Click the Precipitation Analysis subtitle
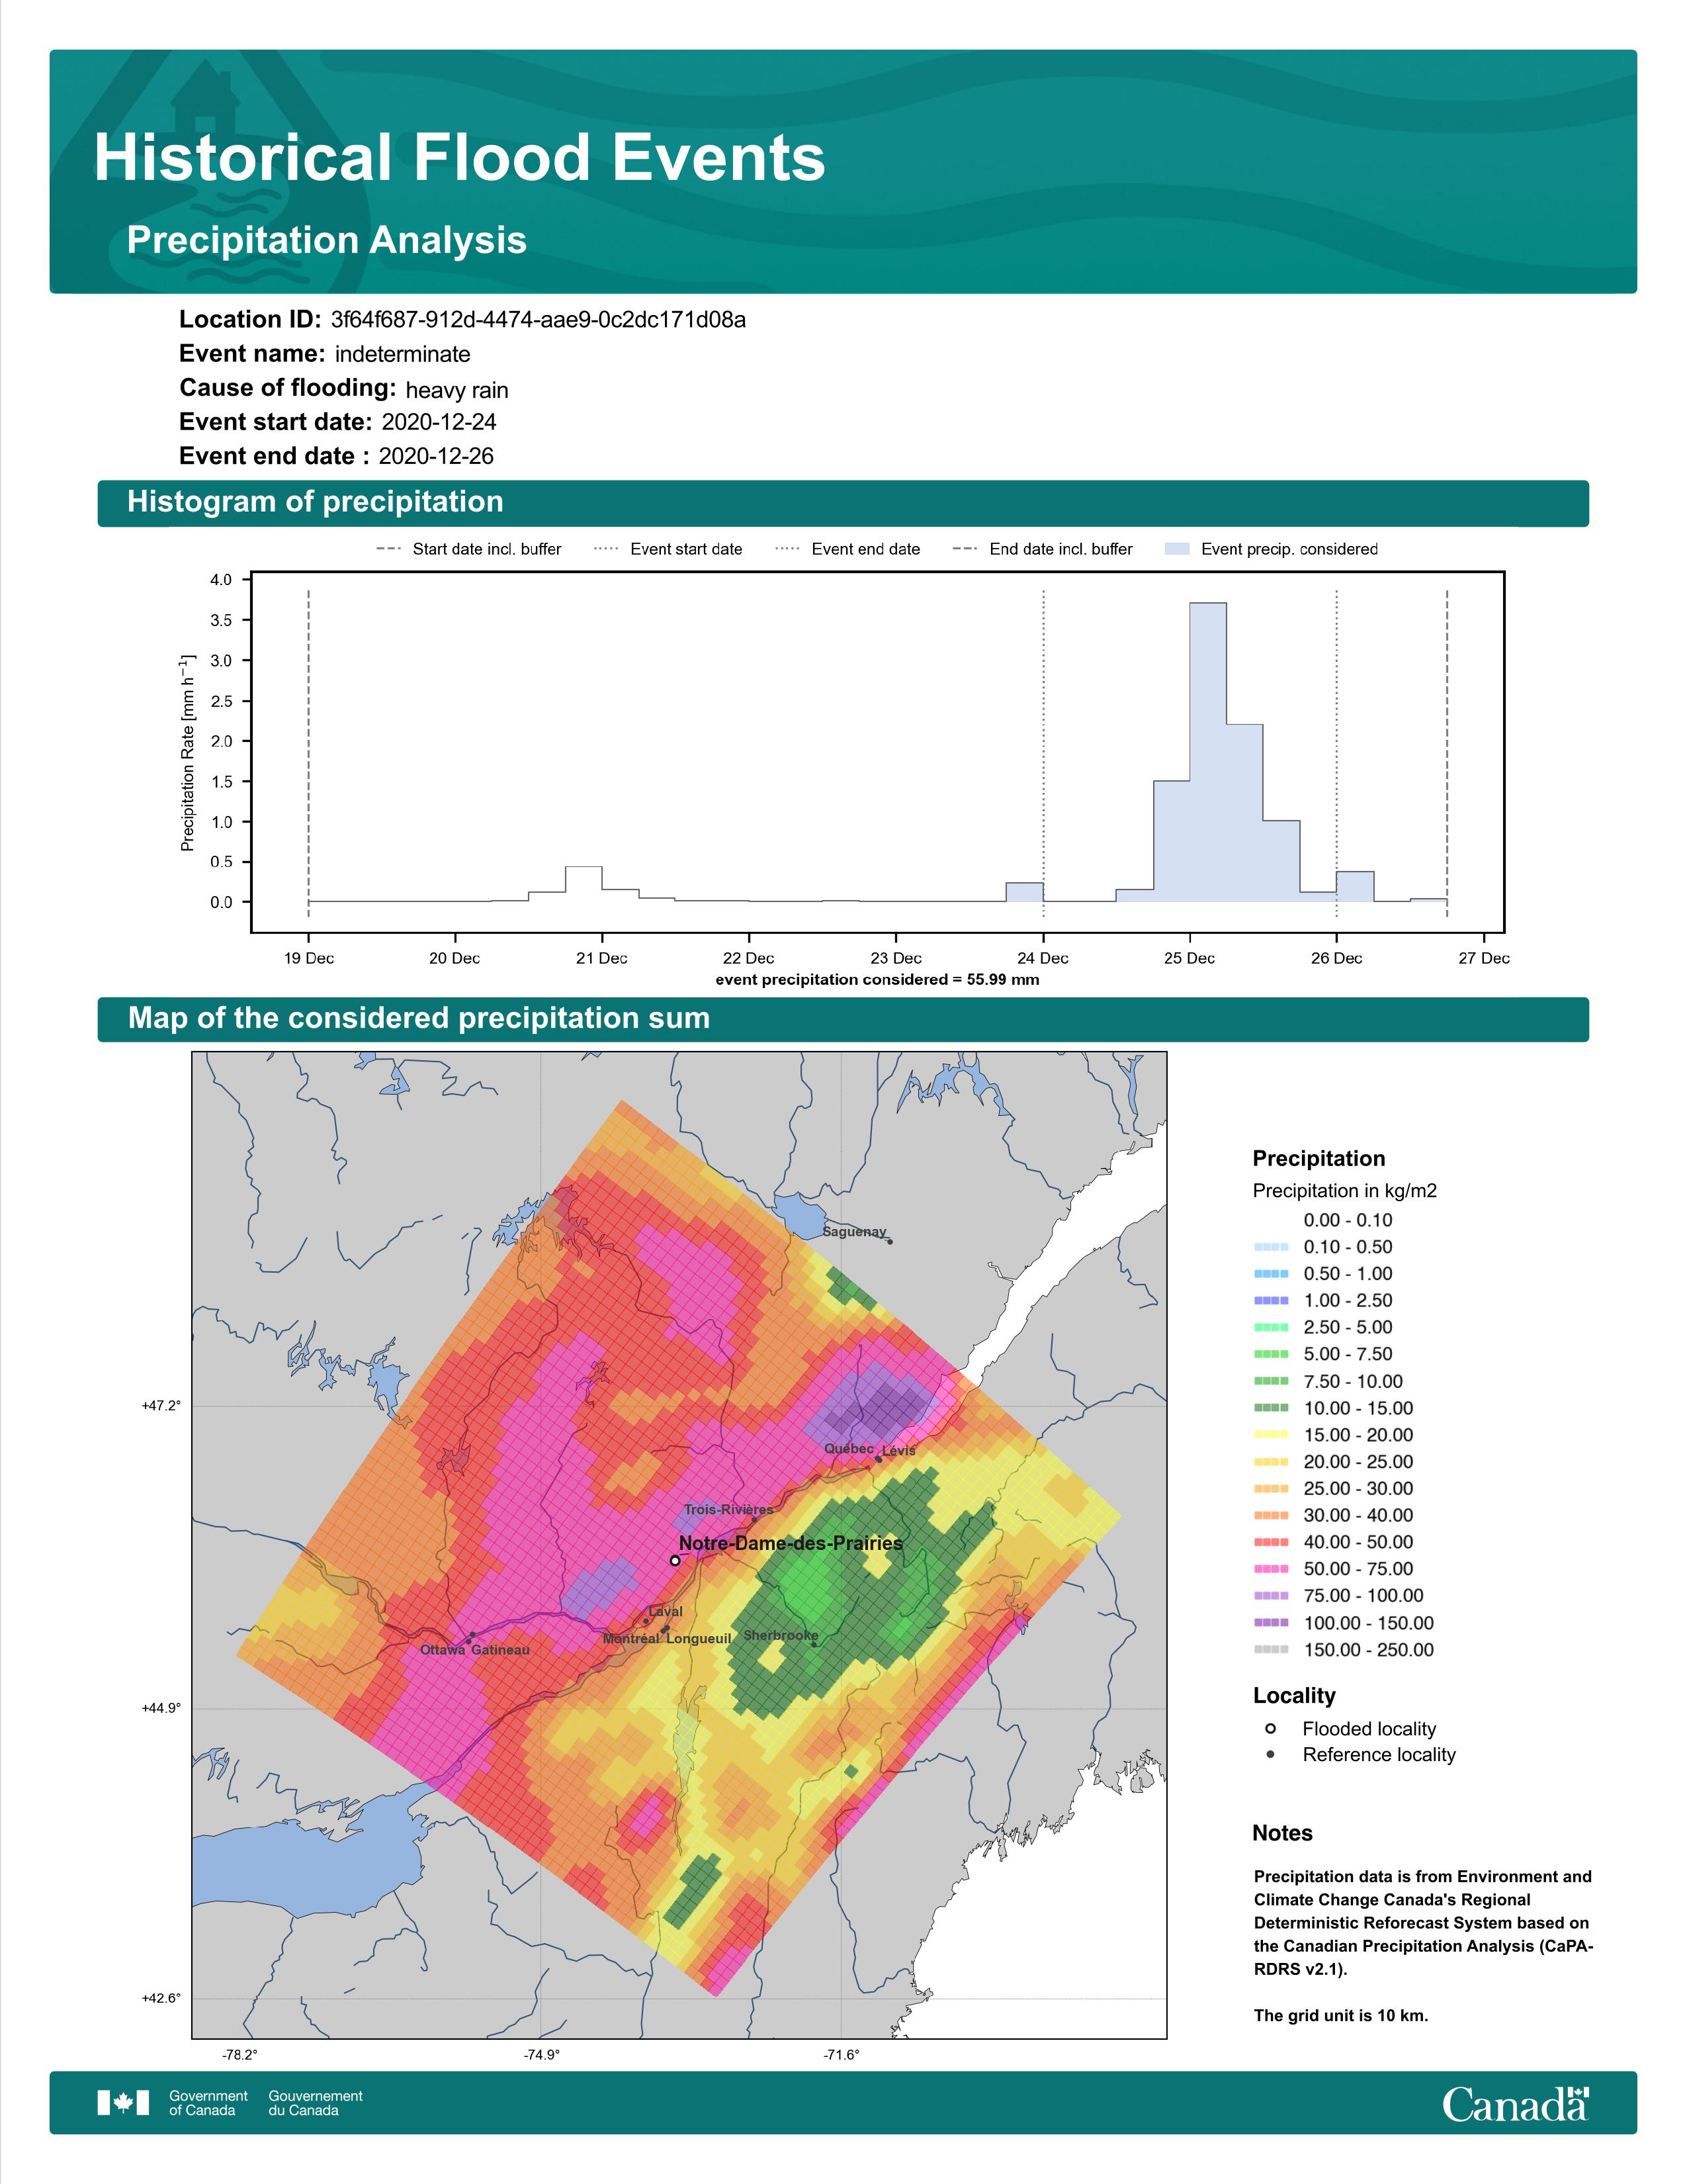 pos(327,241)
